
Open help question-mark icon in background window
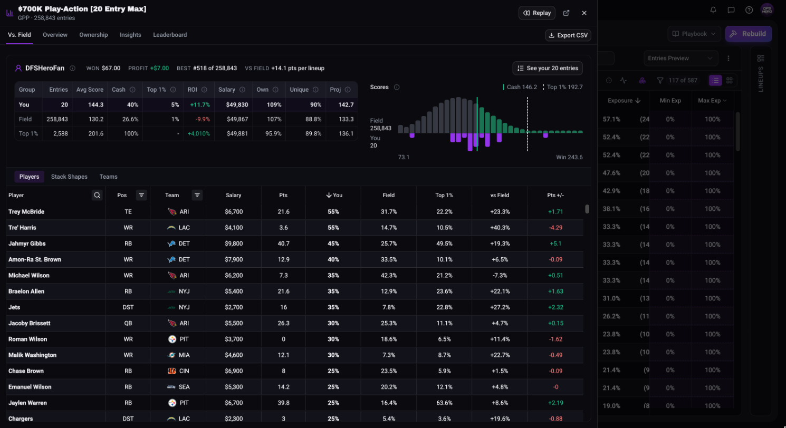(x=749, y=10)
